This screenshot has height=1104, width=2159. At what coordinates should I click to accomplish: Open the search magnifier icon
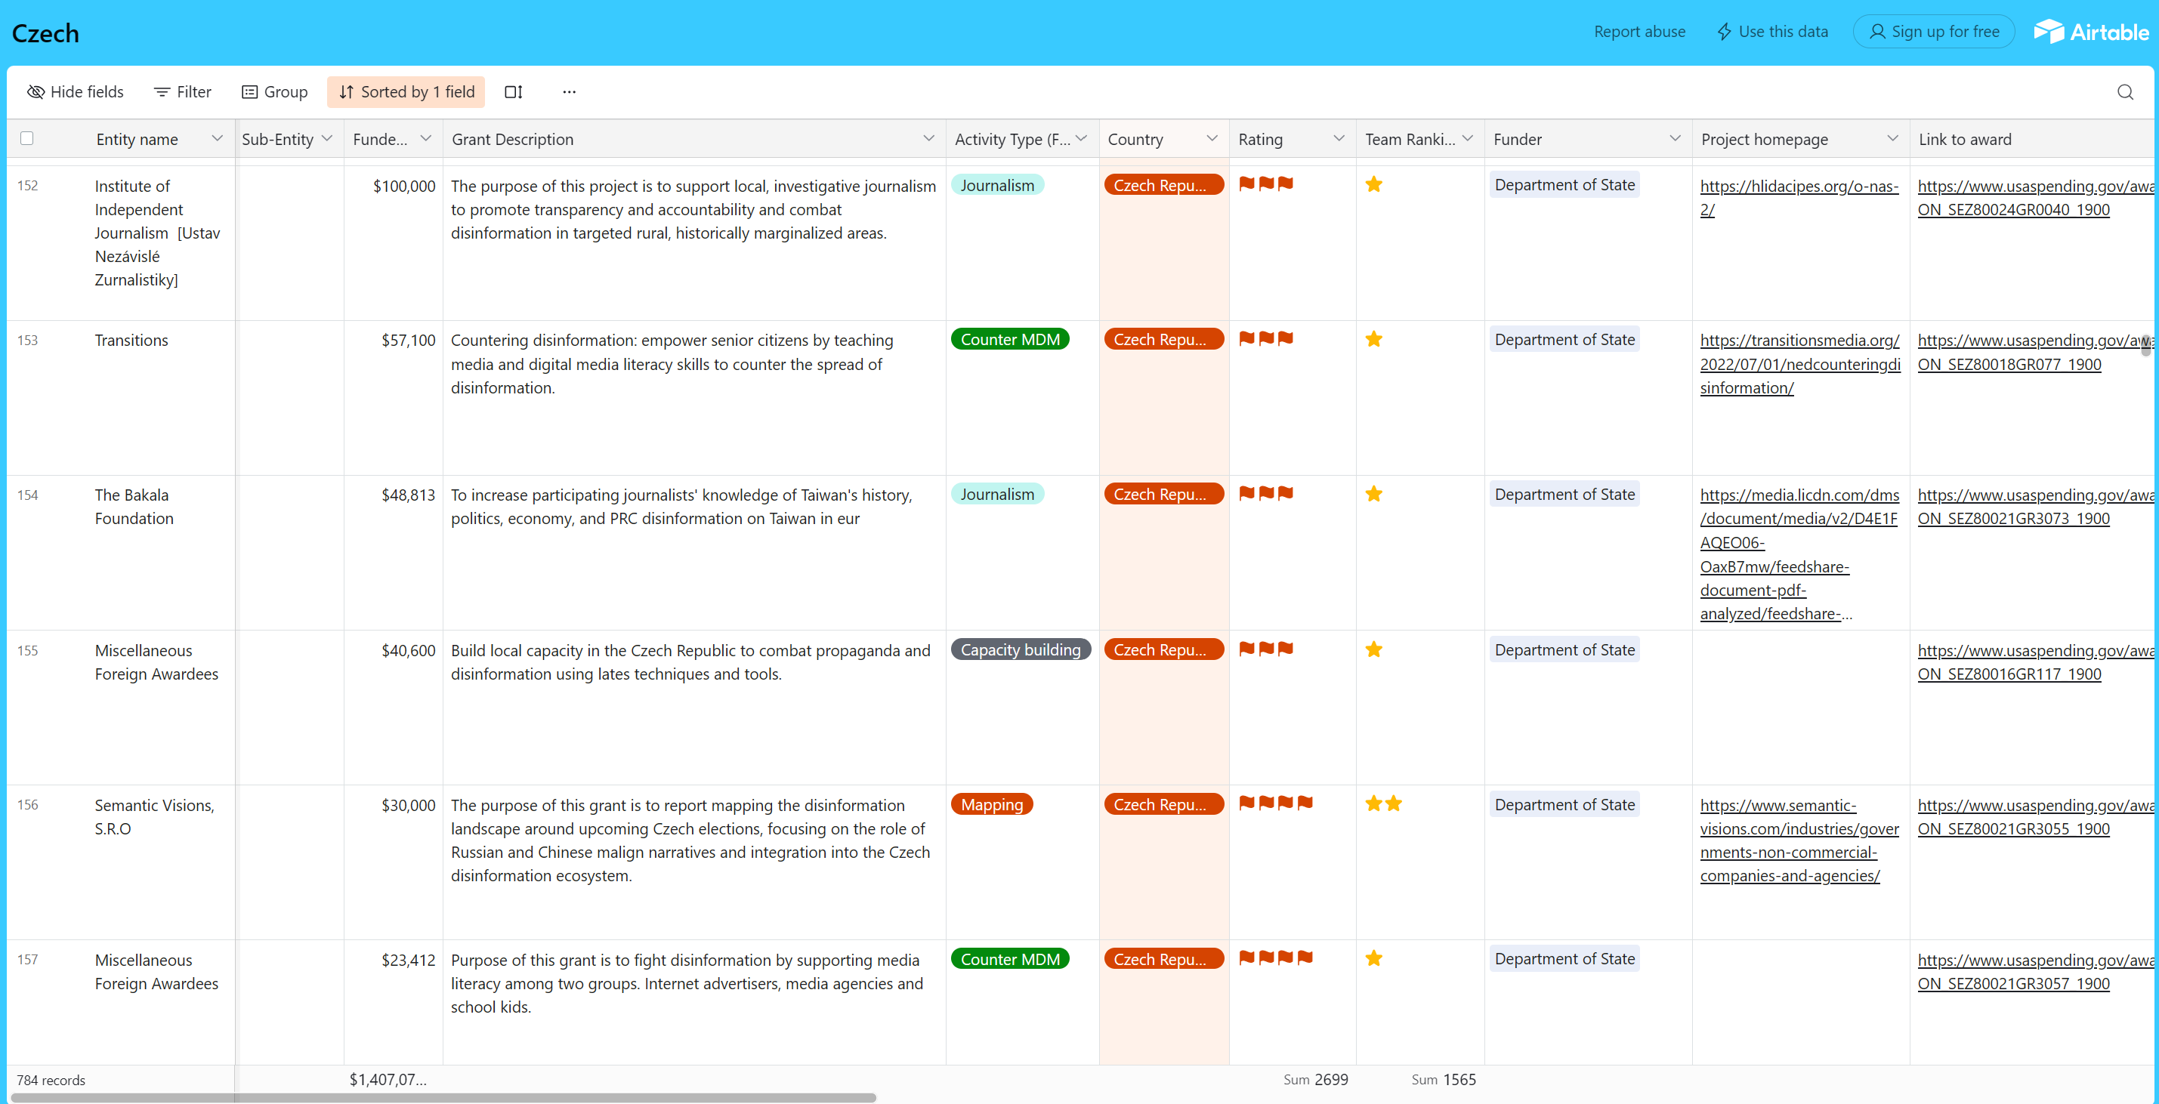pos(2125,92)
